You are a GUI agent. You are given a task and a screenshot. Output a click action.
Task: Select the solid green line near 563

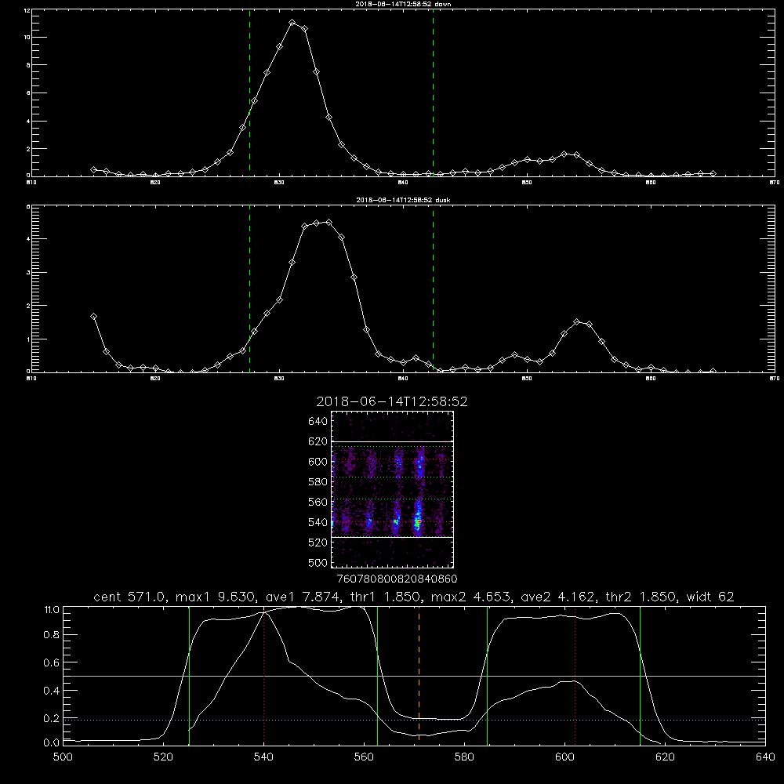tap(378, 676)
